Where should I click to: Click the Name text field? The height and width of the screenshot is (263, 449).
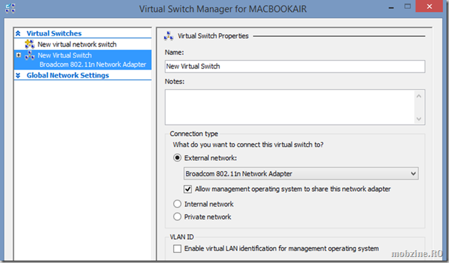(x=295, y=66)
